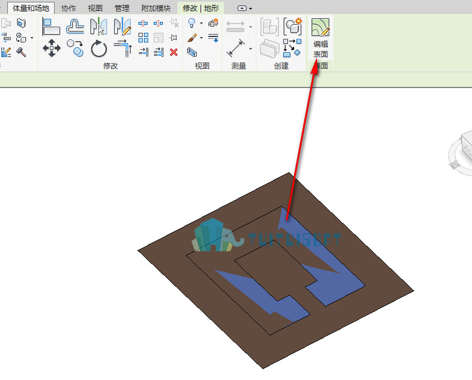472x380 pixels.
Task: Open Hide in View dropdown arrow
Action: [x=202, y=23]
